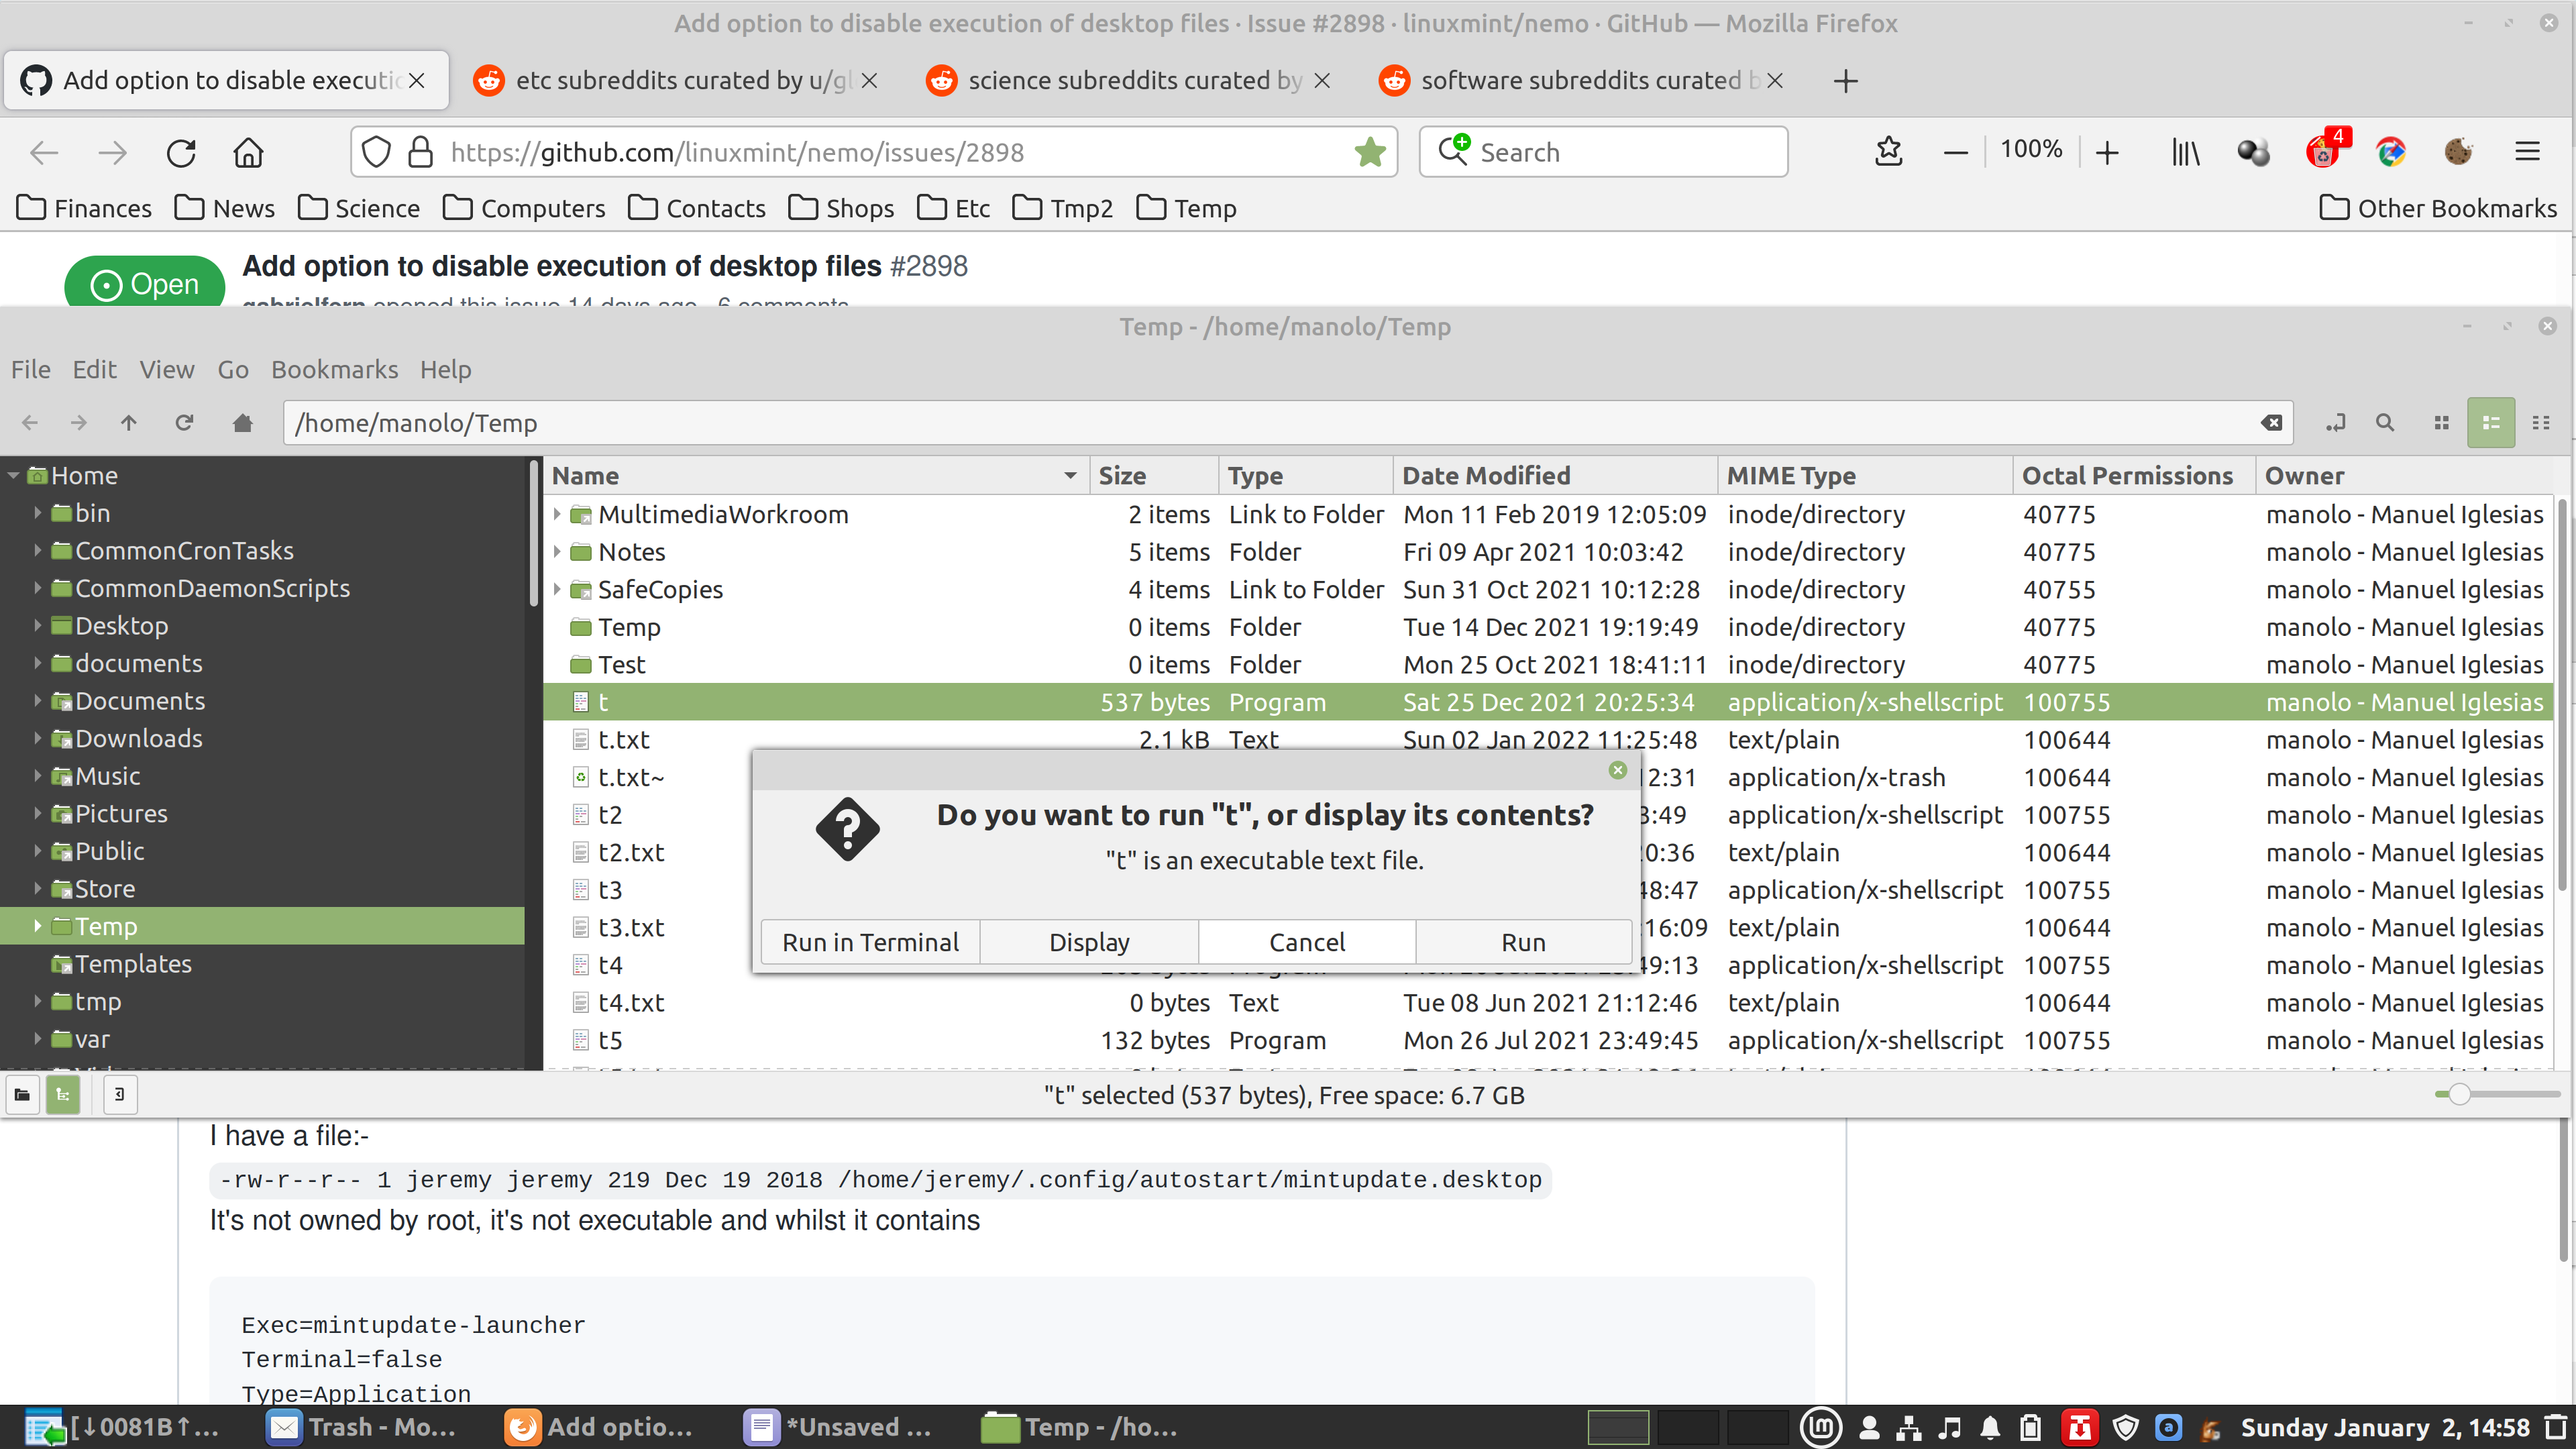Expand the Notes folder row
2576x1449 pixels.
557,551
